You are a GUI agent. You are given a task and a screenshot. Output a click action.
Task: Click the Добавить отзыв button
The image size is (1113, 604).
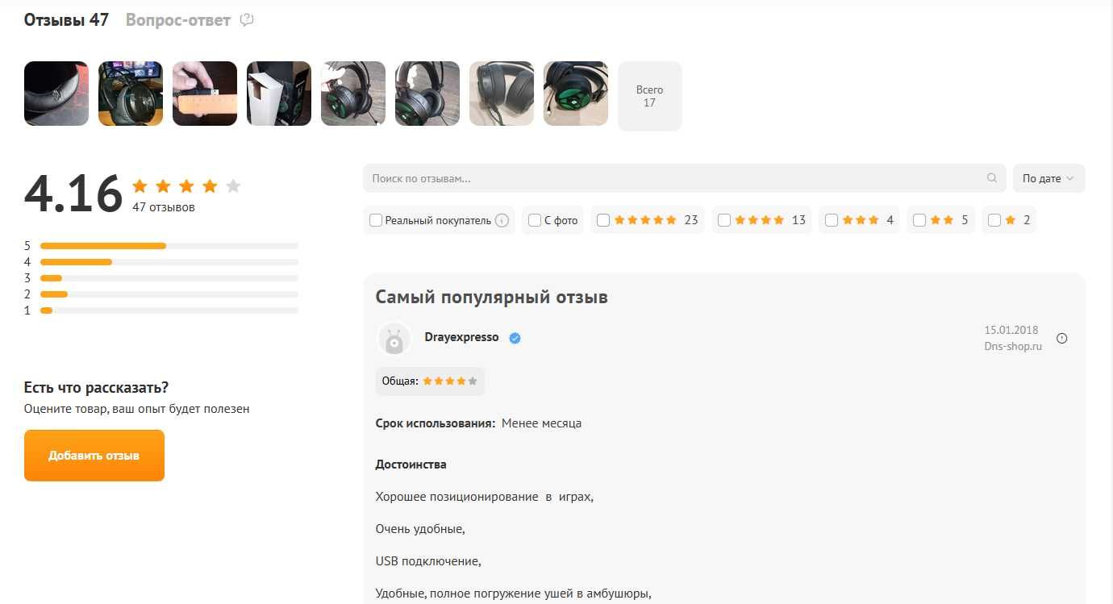pyautogui.click(x=94, y=456)
